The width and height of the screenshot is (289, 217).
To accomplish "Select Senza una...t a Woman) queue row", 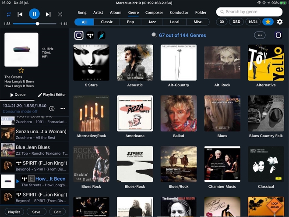I will (x=35, y=134).
